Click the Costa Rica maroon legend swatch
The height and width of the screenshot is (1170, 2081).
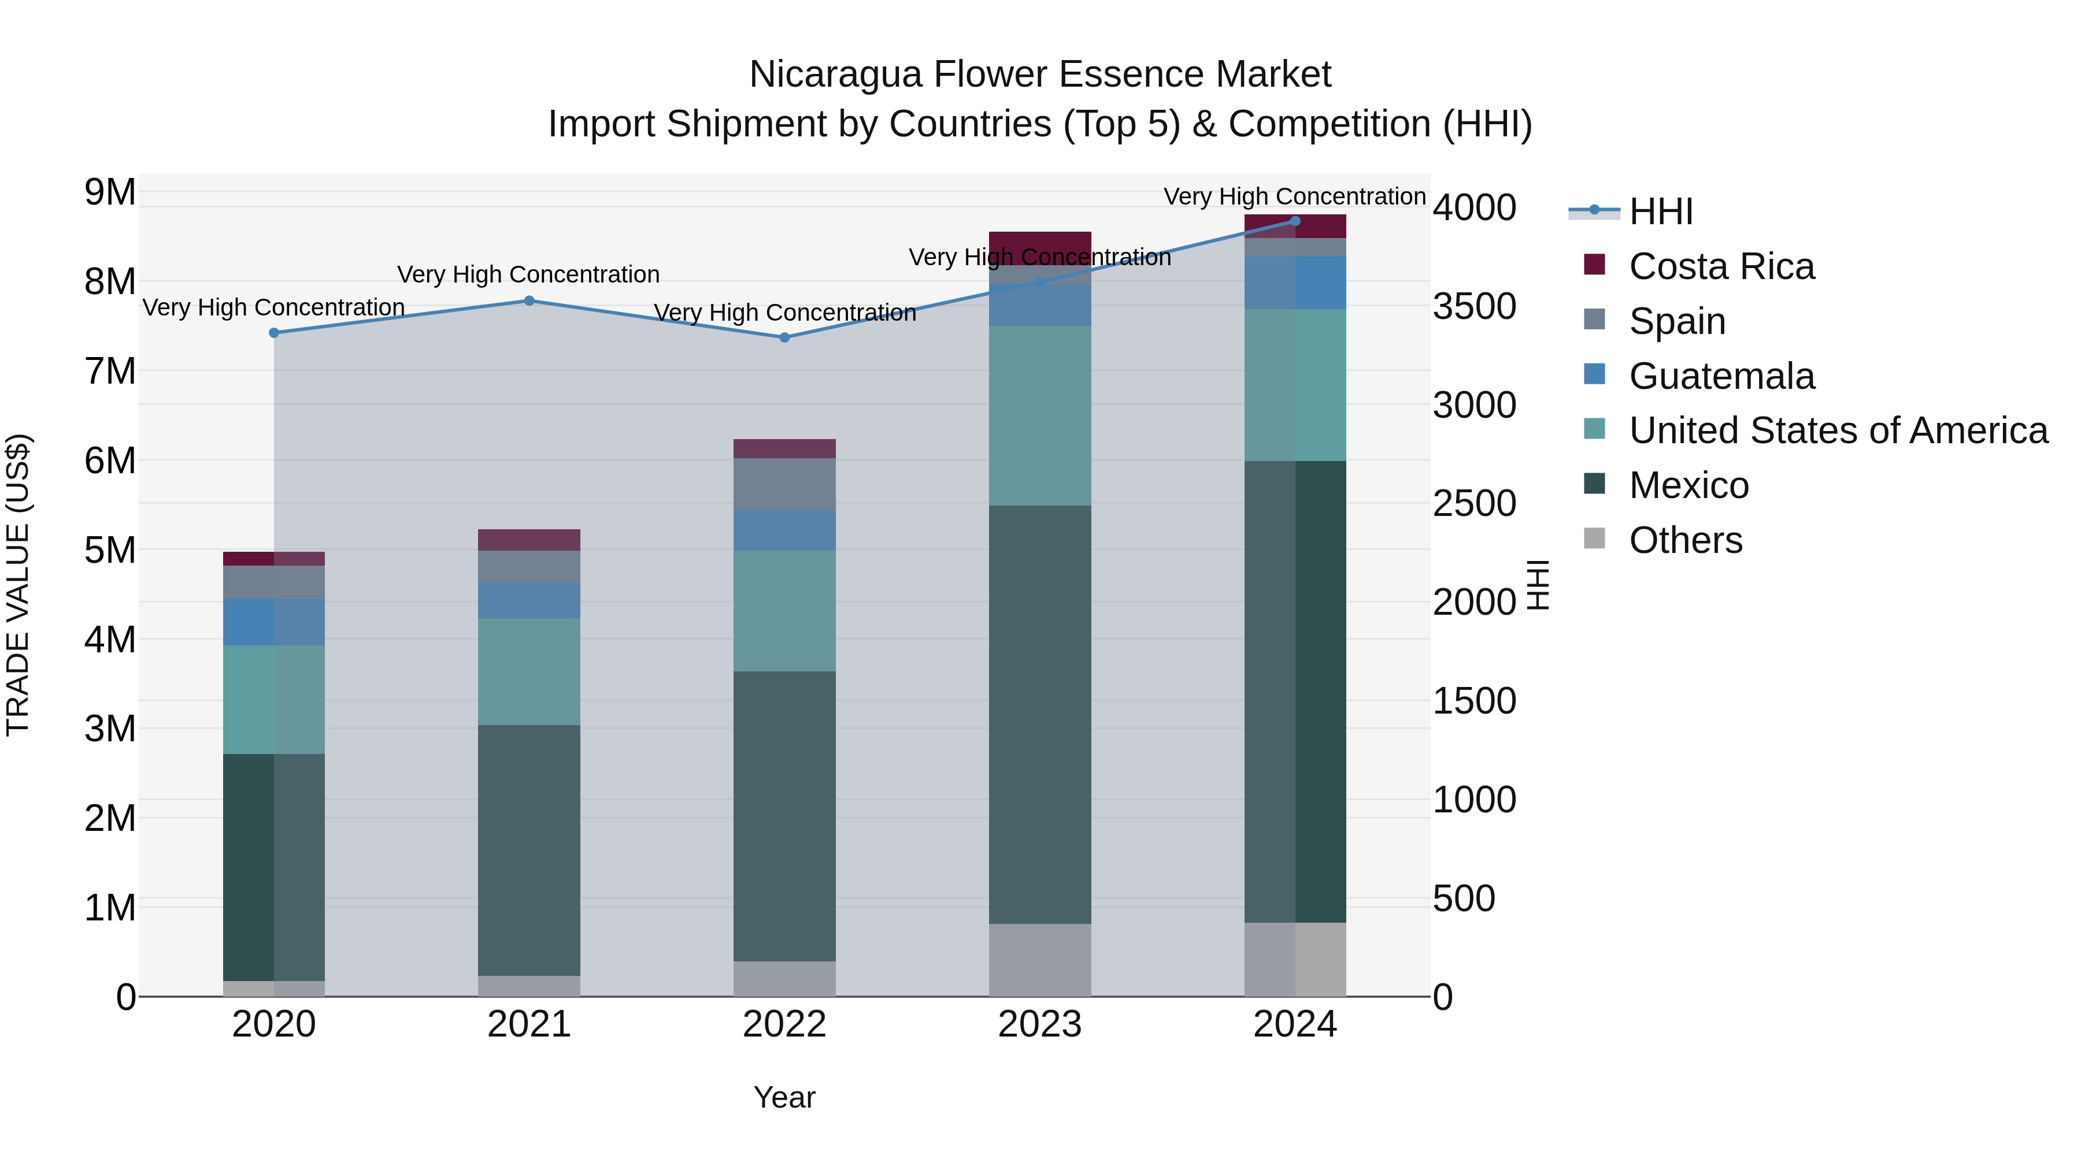pos(1595,264)
